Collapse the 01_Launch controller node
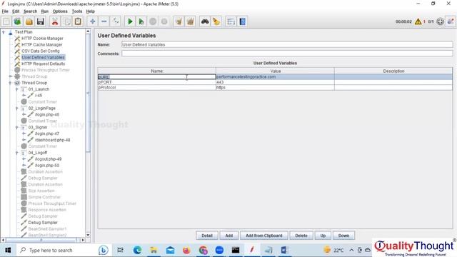This screenshot has width=457, height=257. point(17,89)
